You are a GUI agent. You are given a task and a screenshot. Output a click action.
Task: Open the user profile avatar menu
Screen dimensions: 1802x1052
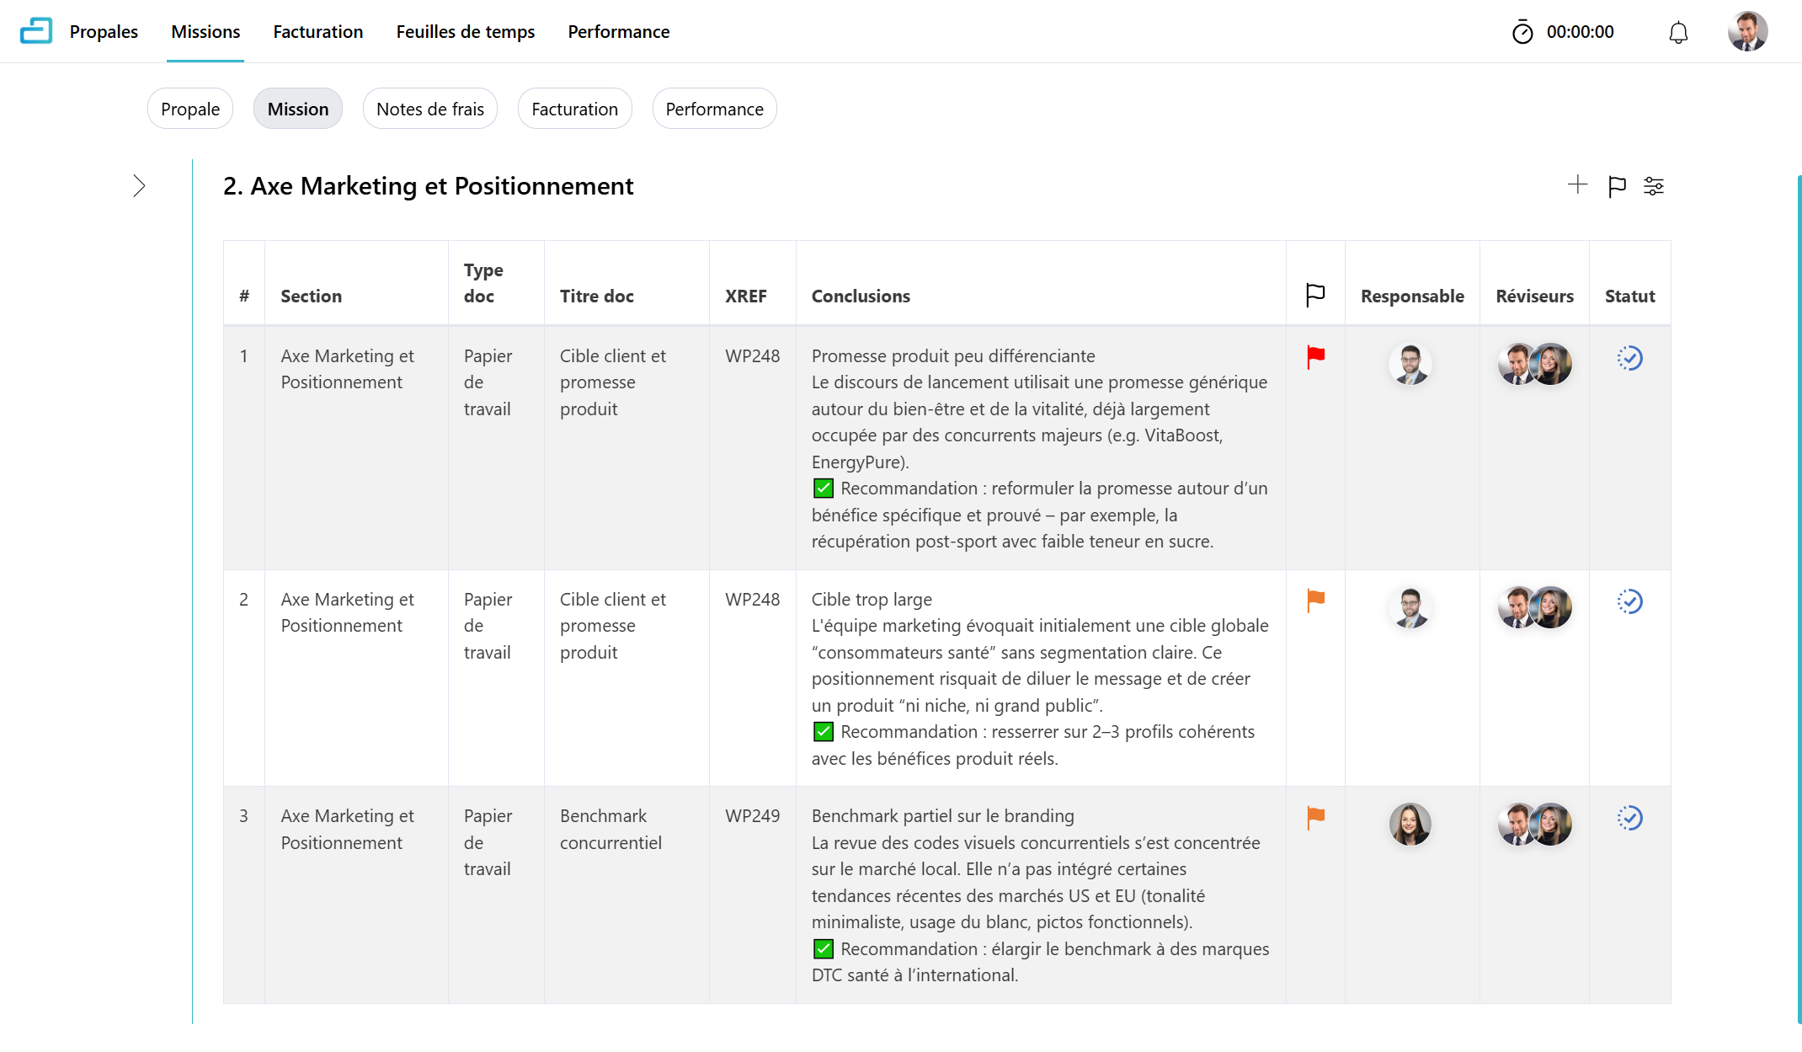coord(1747,32)
